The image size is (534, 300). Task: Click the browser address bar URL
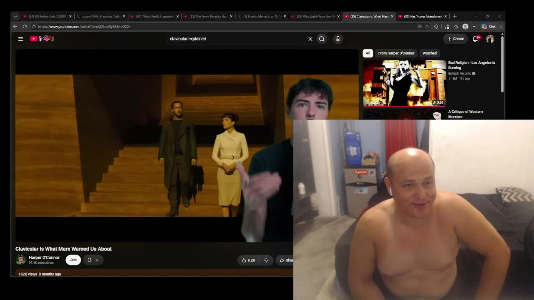click(x=84, y=27)
